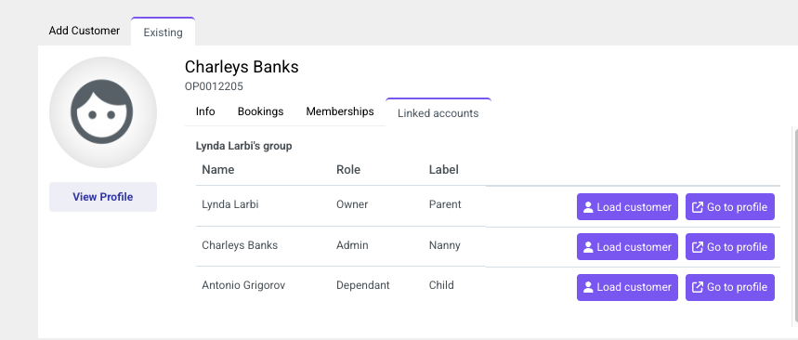Click the Admin role cell
The image size is (798, 340).
click(352, 245)
